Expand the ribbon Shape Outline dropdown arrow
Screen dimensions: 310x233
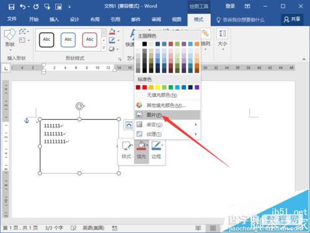click(x=118, y=40)
